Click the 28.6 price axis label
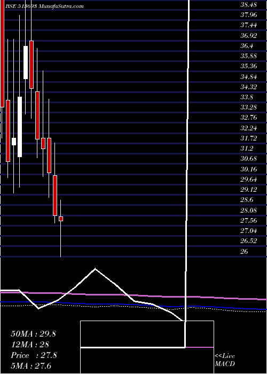The width and height of the screenshot is (267, 374). [x=247, y=200]
